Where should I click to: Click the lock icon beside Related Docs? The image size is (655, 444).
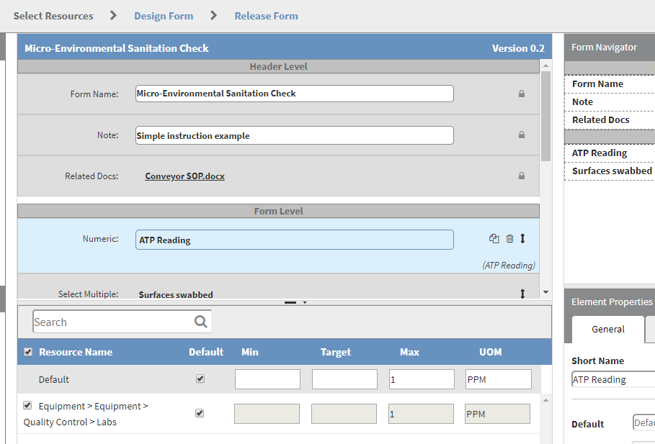coord(521,176)
